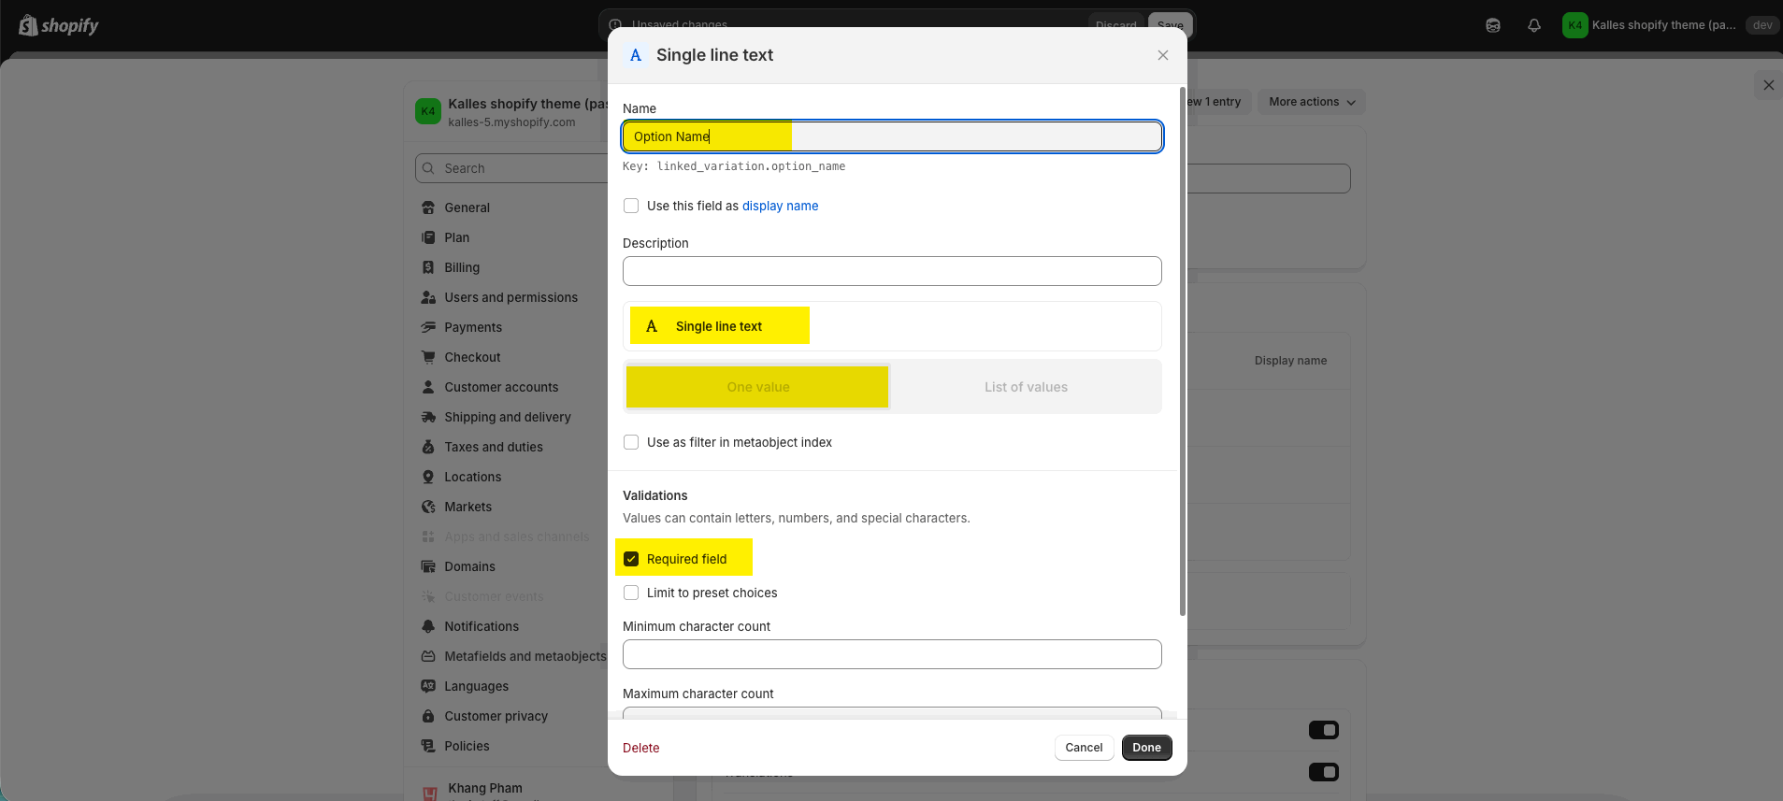This screenshot has width=1783, height=801.
Task: Select the List of values option
Action: click(x=1025, y=387)
